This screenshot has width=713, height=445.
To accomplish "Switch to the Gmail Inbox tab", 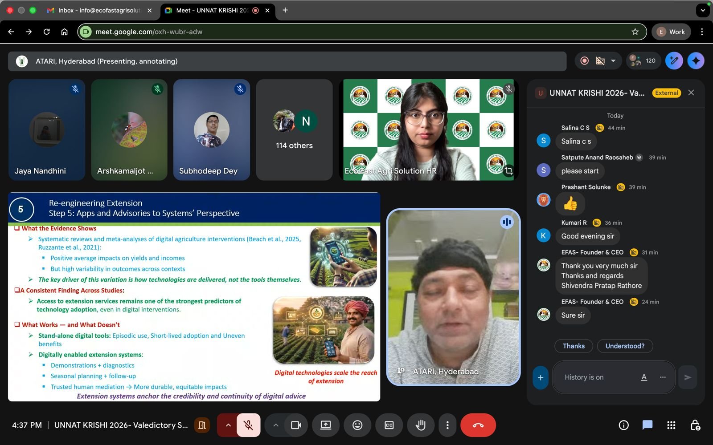I will pyautogui.click(x=99, y=10).
